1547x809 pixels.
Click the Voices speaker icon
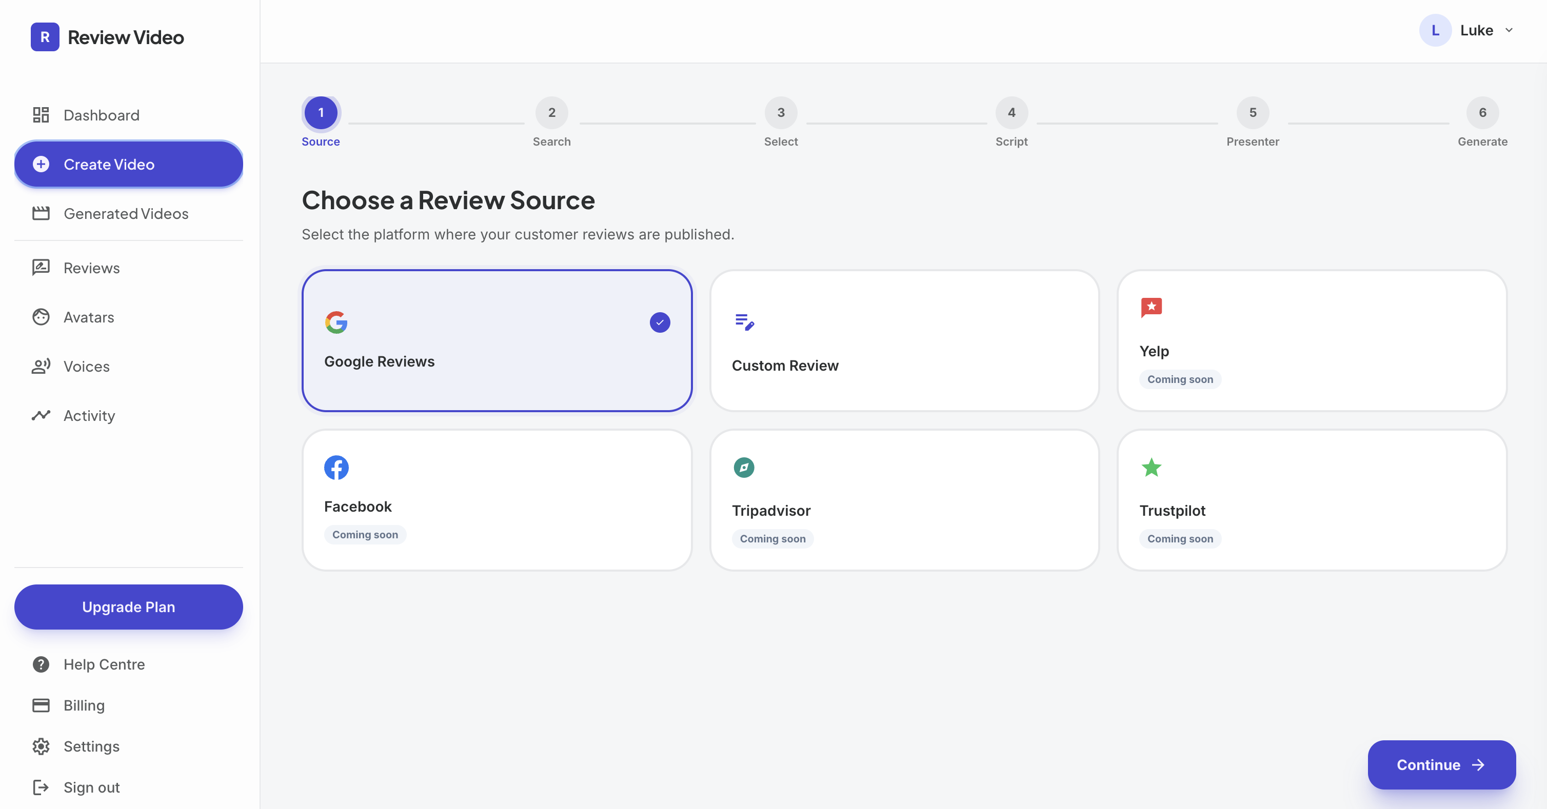(x=41, y=366)
